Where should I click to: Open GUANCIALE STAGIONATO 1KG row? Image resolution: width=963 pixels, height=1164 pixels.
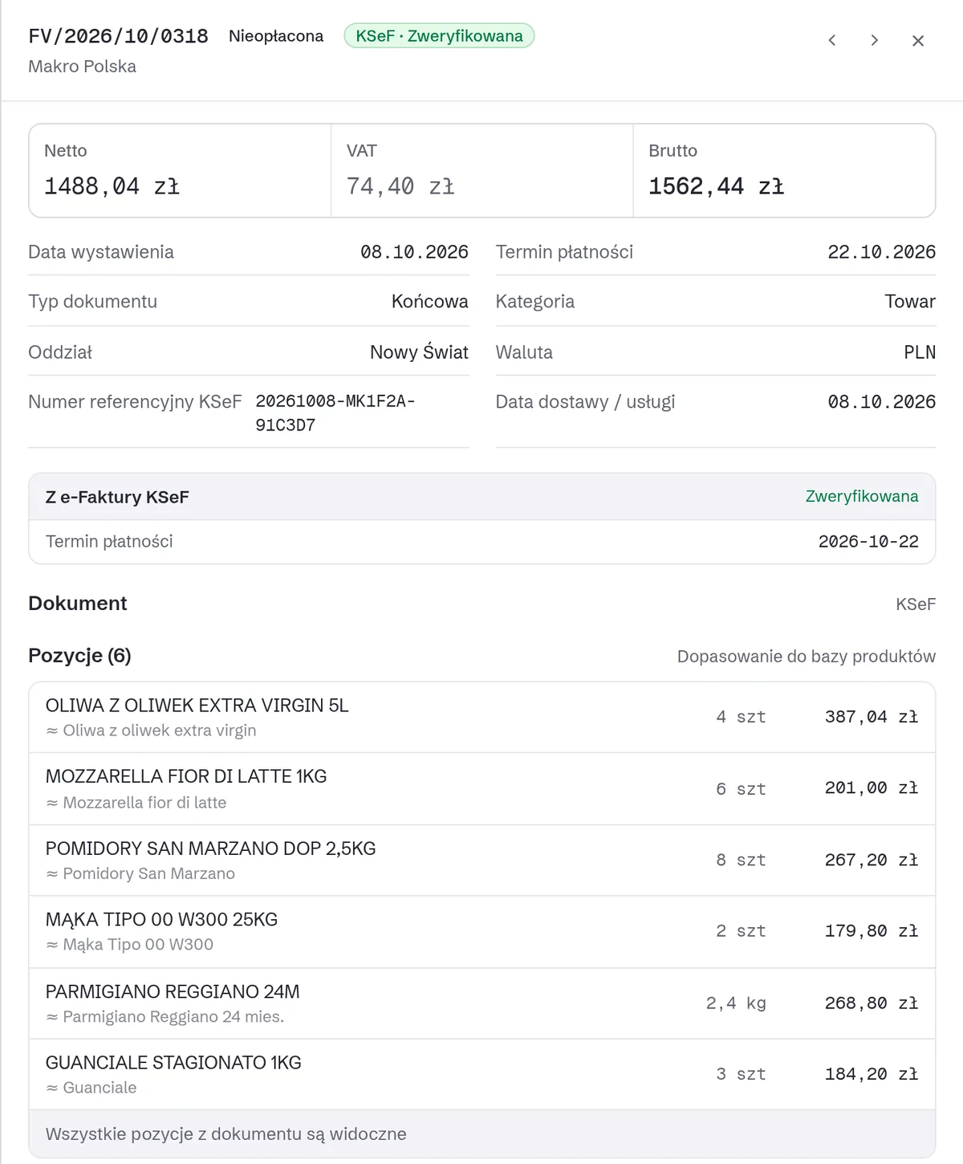coord(482,1075)
